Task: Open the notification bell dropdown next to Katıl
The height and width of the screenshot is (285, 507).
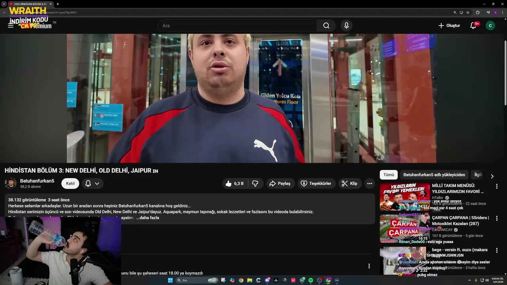Action: (92, 184)
